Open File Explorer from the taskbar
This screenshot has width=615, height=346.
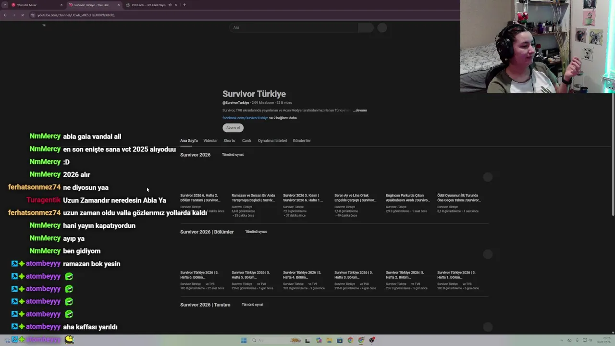[x=329, y=340]
